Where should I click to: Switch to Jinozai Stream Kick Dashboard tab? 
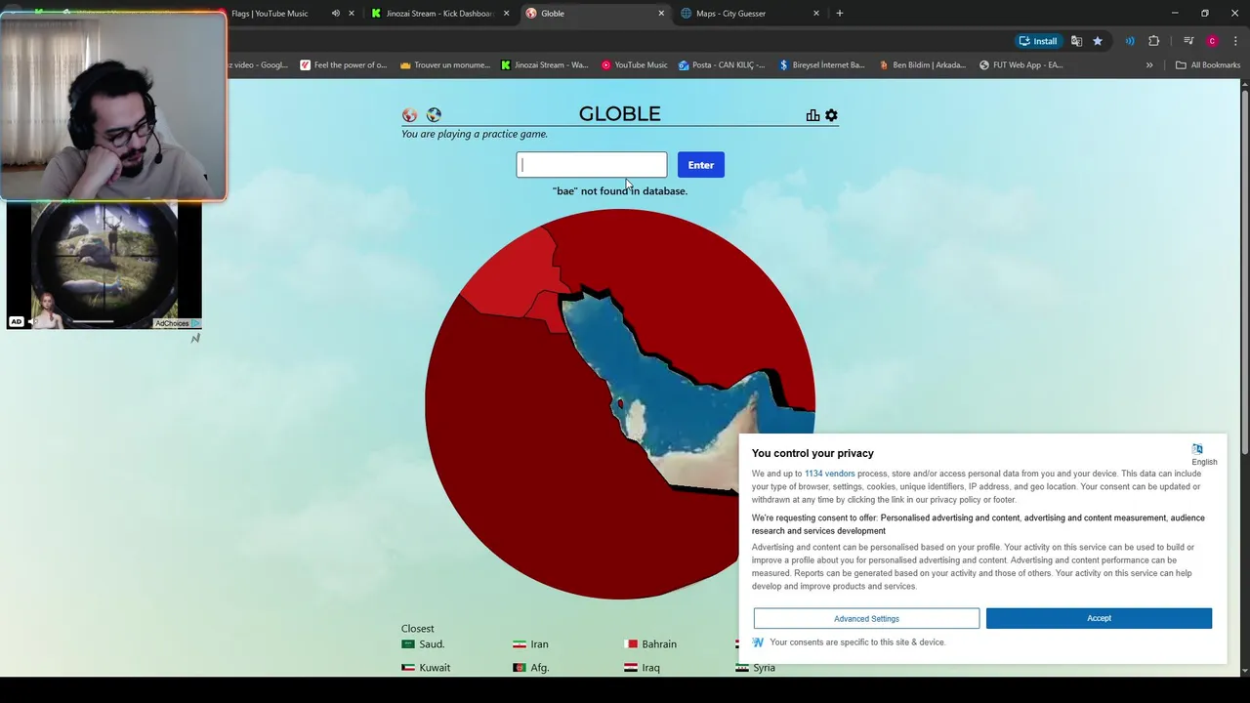pyautogui.click(x=439, y=14)
